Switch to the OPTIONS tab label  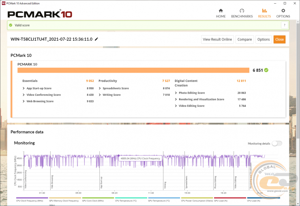click(x=283, y=16)
